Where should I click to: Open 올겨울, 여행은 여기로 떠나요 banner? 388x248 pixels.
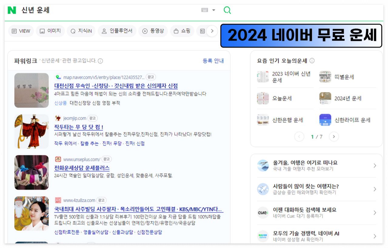317,166
